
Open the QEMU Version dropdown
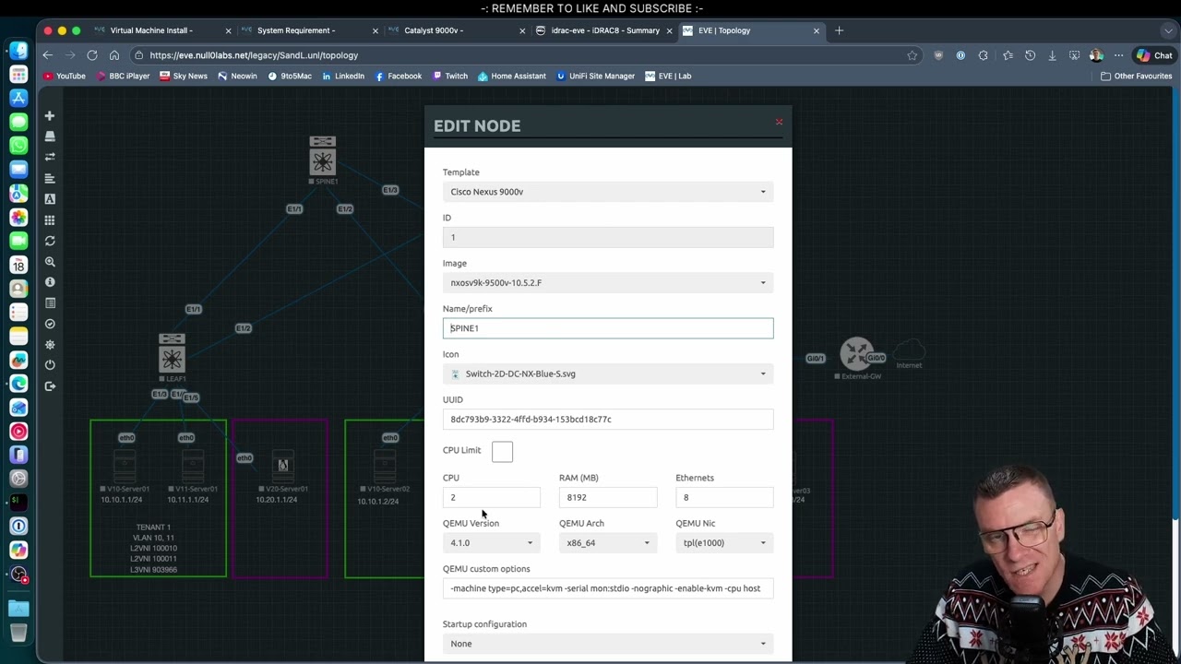[x=491, y=543]
